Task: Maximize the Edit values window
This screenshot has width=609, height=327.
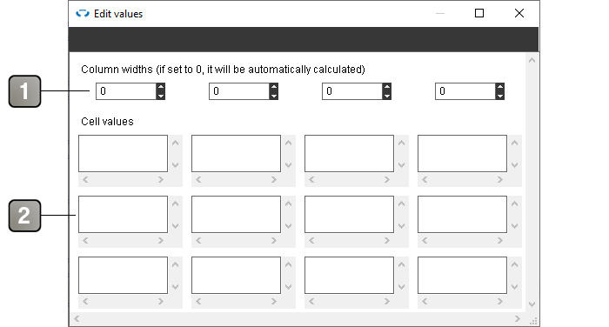Action: click(479, 13)
